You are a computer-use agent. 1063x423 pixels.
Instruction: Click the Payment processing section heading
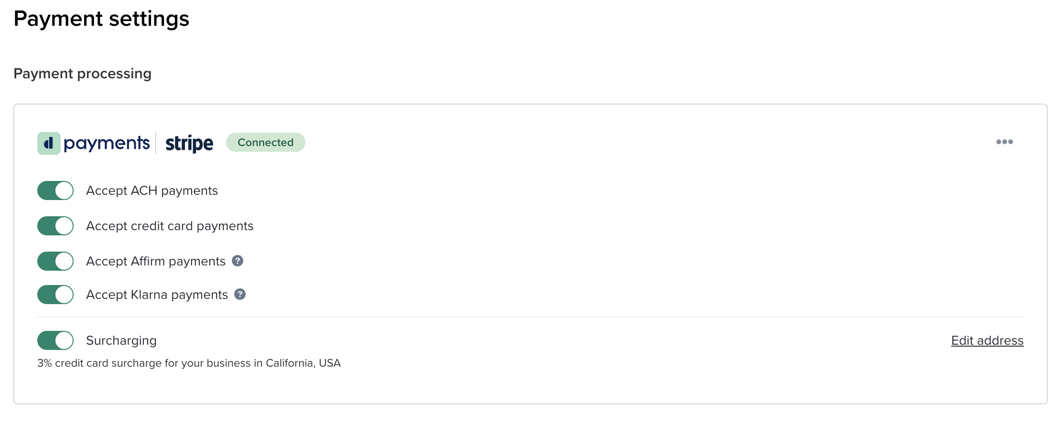click(x=82, y=74)
